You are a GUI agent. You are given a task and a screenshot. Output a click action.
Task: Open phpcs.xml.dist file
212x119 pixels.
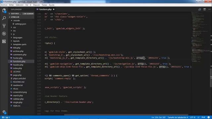[21, 78]
